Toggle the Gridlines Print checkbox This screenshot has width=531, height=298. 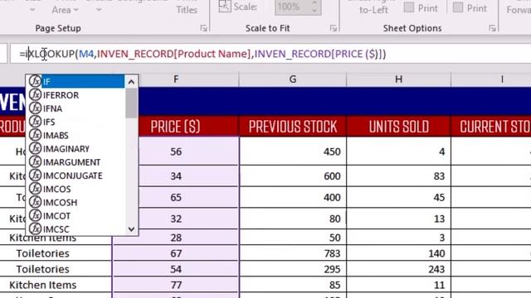(409, 7)
